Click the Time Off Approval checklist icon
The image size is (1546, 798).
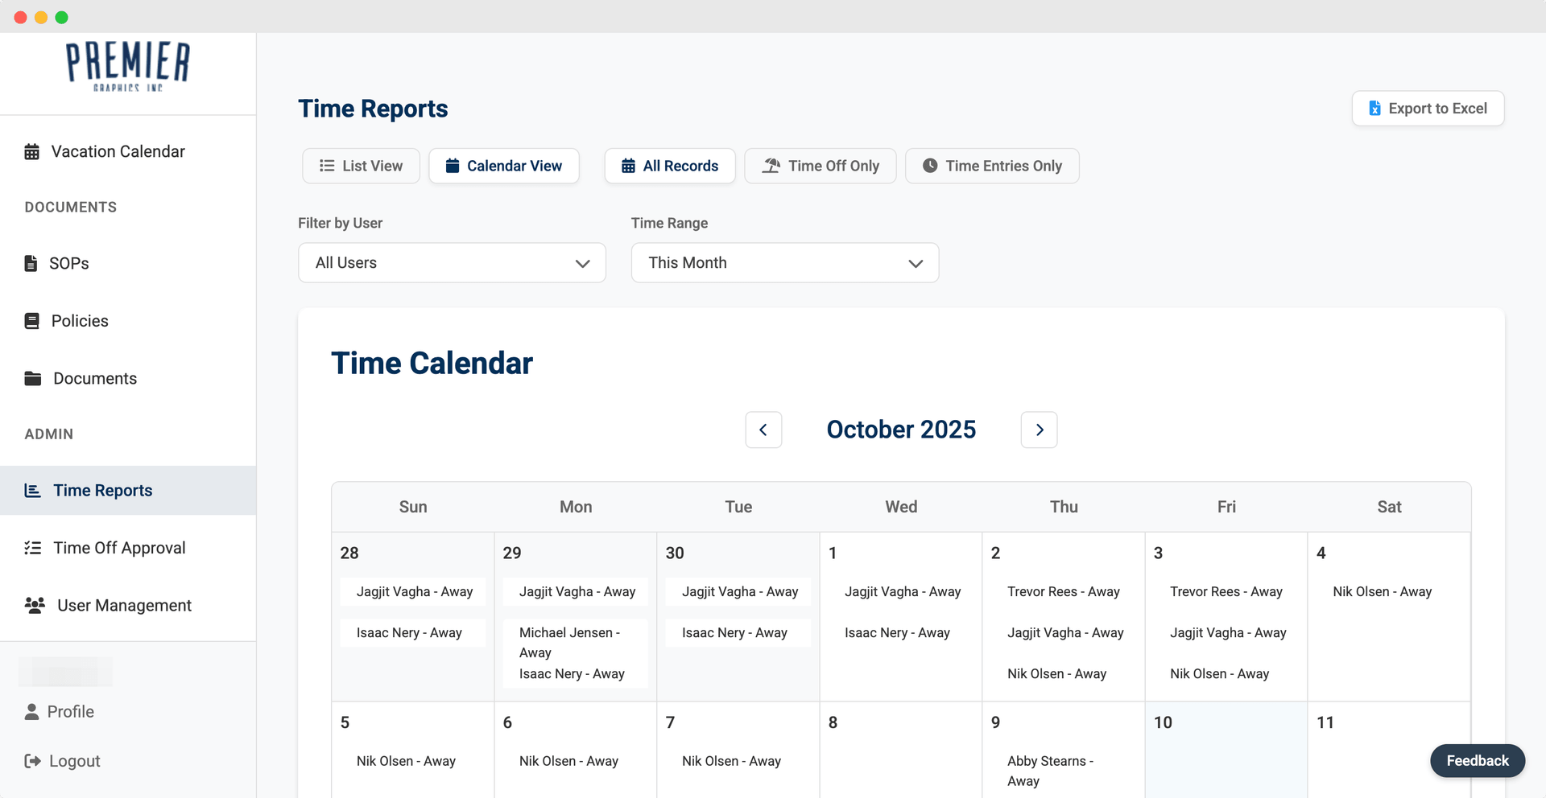[32, 548]
